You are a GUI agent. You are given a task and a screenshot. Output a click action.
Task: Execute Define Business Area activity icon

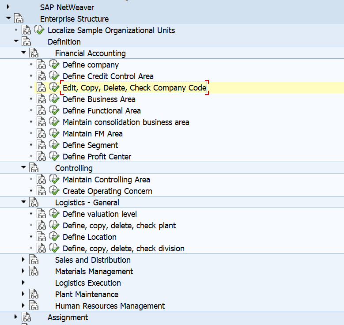tap(54, 99)
